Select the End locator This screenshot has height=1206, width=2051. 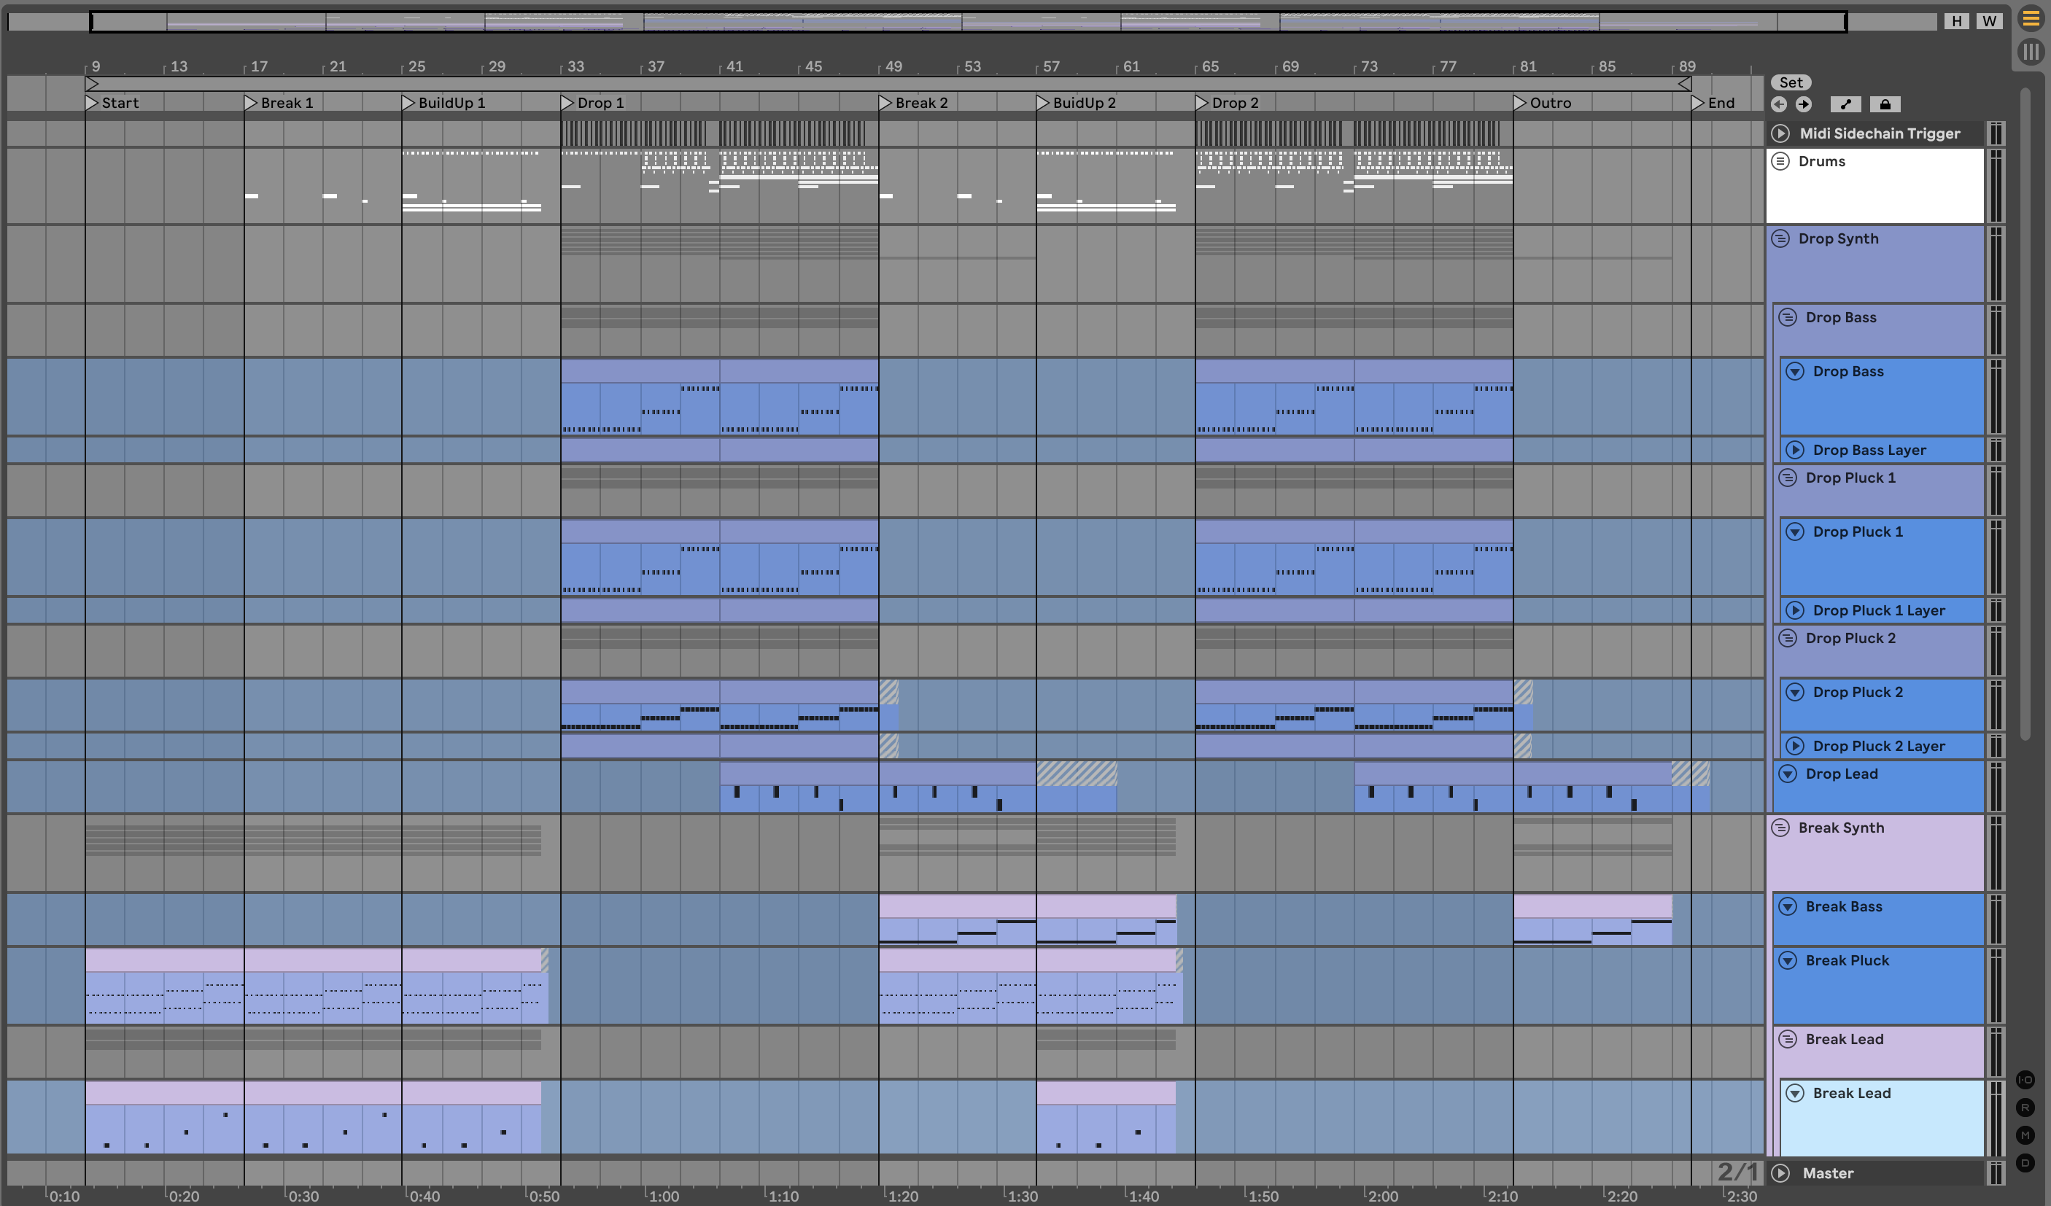(x=1713, y=103)
